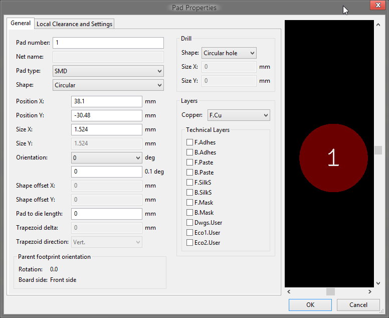Click the 0.1 deg orientation field
Screen dimensions: 389x318
pos(107,172)
